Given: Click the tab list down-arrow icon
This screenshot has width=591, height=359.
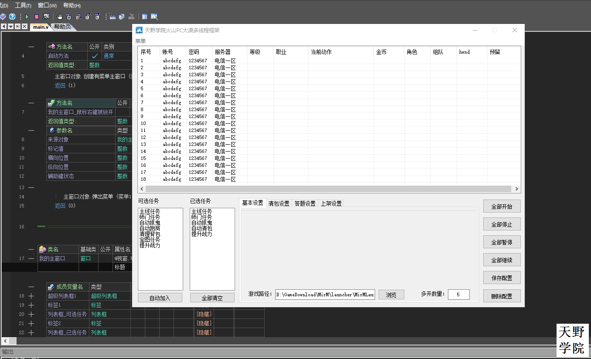Looking at the screenshot, I should point(10,27).
